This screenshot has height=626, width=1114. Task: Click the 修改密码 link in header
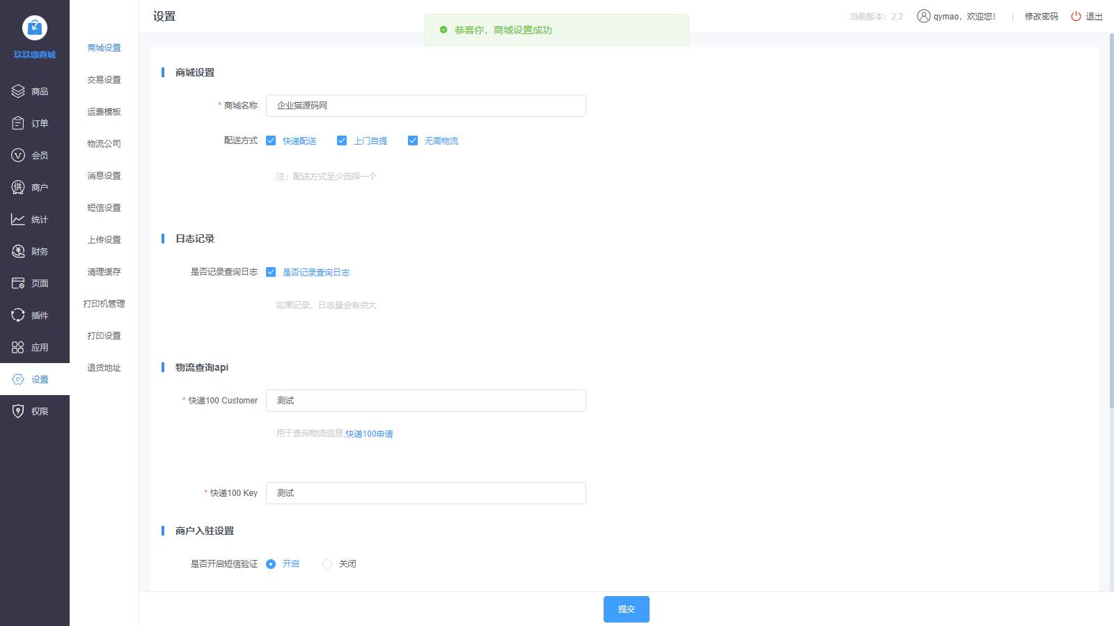click(x=1041, y=17)
